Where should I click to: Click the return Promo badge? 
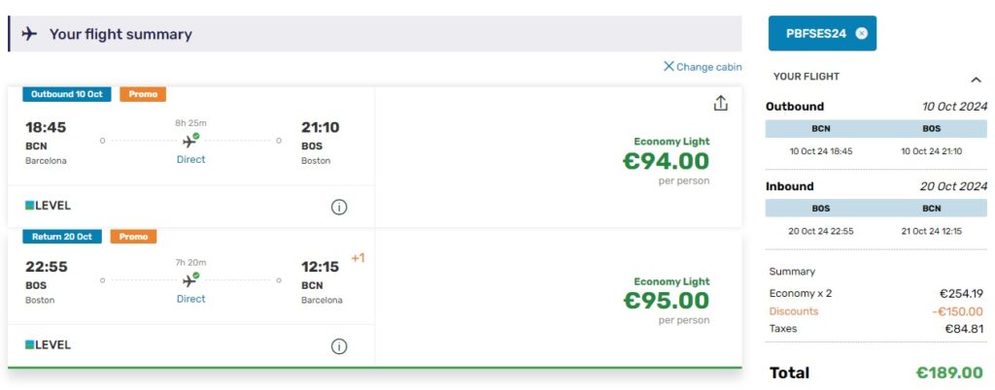click(133, 237)
